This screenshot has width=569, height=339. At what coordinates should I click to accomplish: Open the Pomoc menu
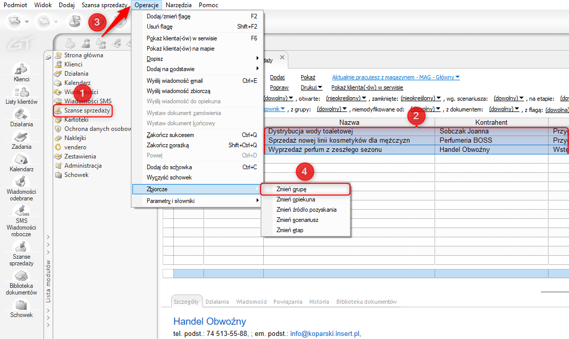(x=209, y=5)
